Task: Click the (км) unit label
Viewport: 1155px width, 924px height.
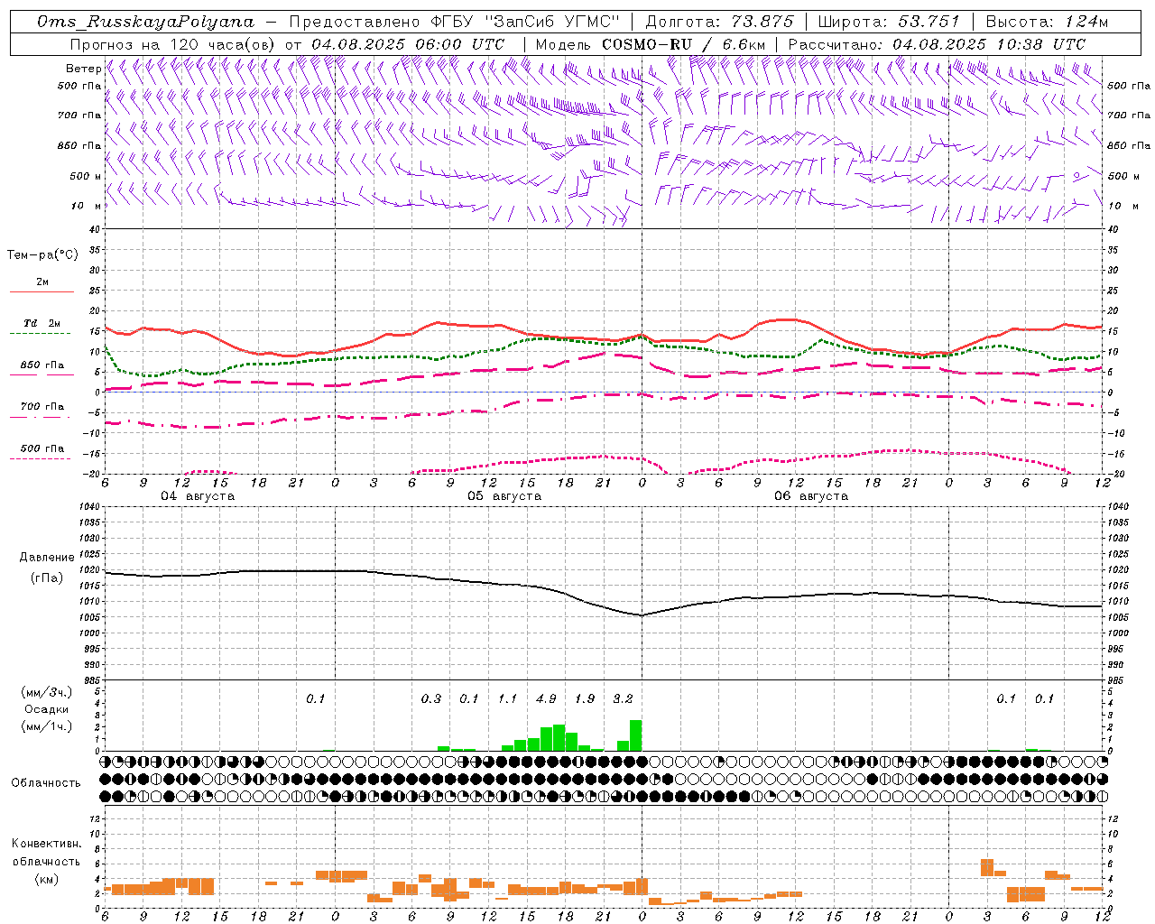Action: coord(46,879)
